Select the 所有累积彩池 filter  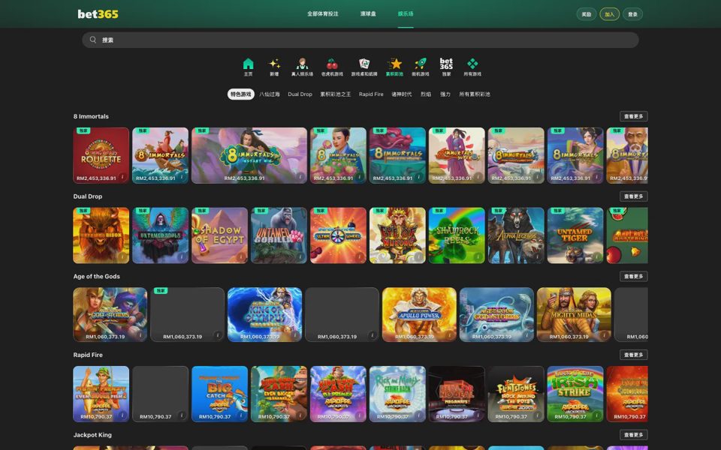(x=475, y=94)
